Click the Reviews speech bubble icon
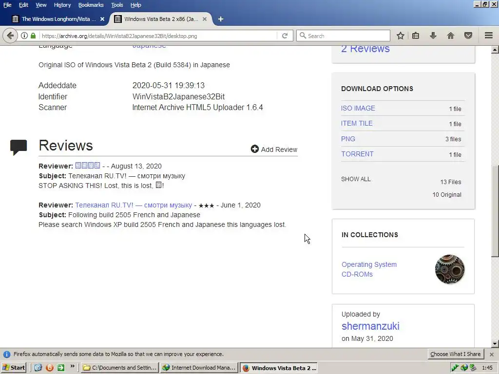Image resolution: width=499 pixels, height=374 pixels. 19,147
